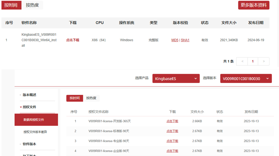Open the 选择产品 KingbaseES dropdown
Image resolution: width=279 pixels, height=156 pixels.
(176, 79)
